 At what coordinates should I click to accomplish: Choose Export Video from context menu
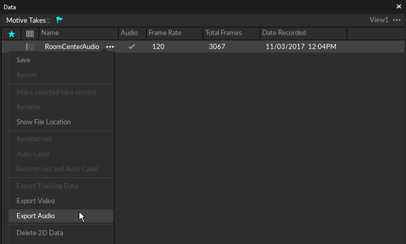(x=36, y=201)
